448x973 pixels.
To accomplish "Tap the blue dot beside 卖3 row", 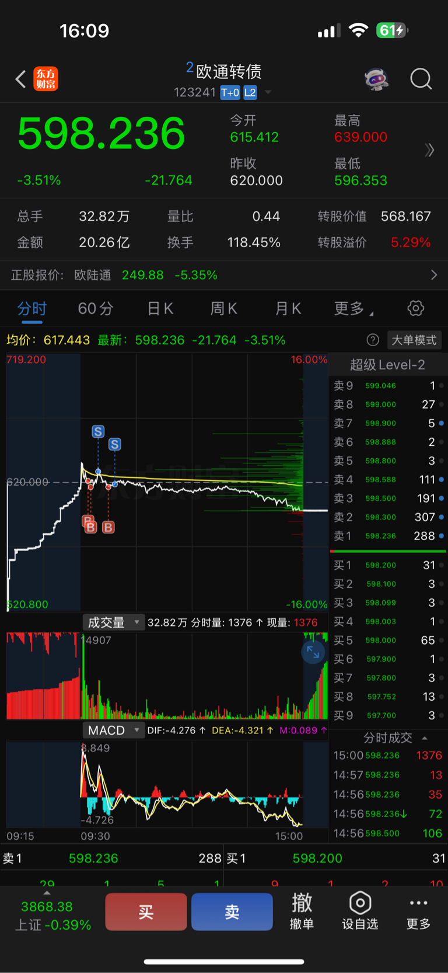I will click(x=442, y=498).
